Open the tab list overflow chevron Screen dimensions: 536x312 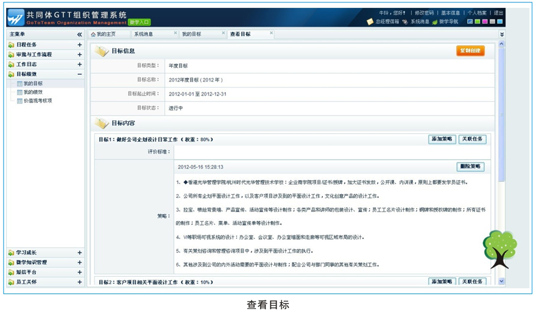coord(501,35)
